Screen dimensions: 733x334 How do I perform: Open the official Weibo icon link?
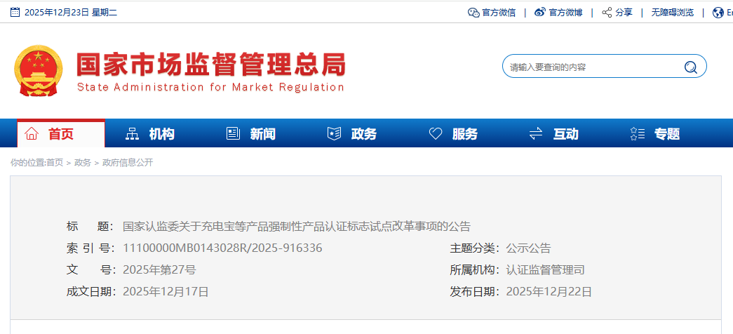pos(539,12)
